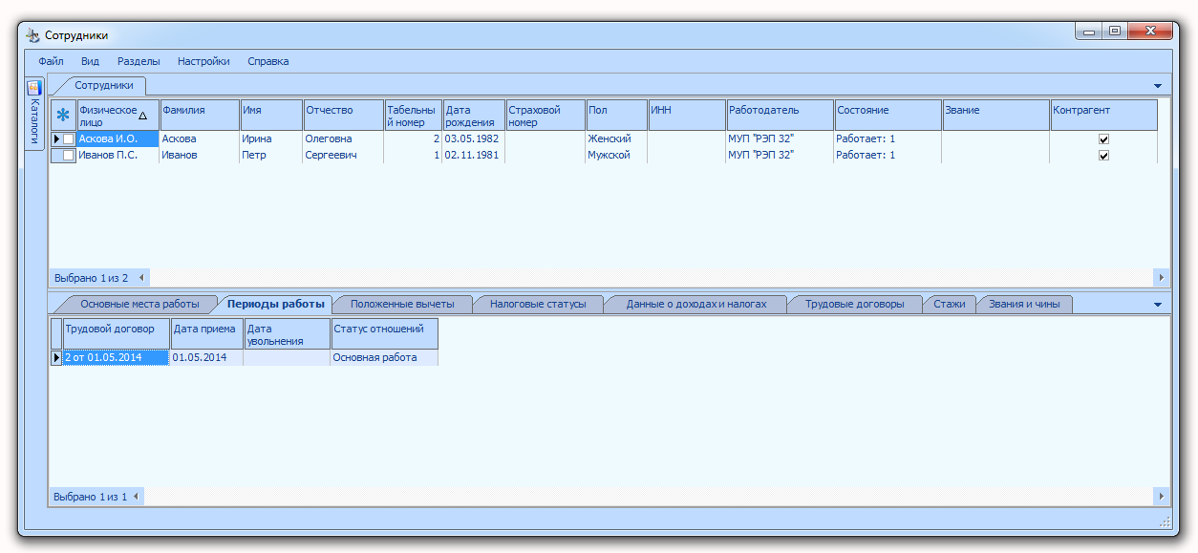The height and width of the screenshot is (553, 1198).
Task: Expand the upper panel tab list dropdown arrow
Action: tap(1158, 86)
